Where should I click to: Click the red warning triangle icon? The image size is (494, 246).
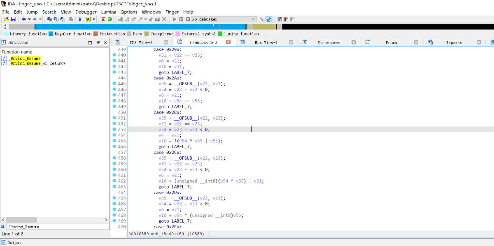coord(103,19)
